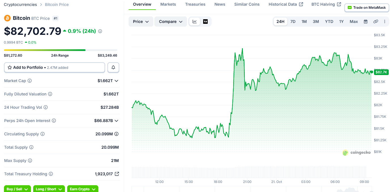Click the $83,249.46 range high value
The image size is (391, 192).
[107, 56]
